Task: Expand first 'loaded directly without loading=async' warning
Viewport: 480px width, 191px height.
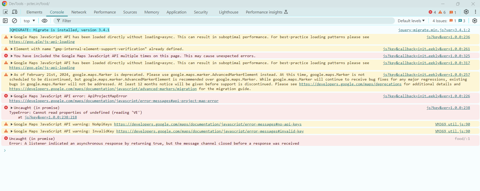Action: [12, 37]
